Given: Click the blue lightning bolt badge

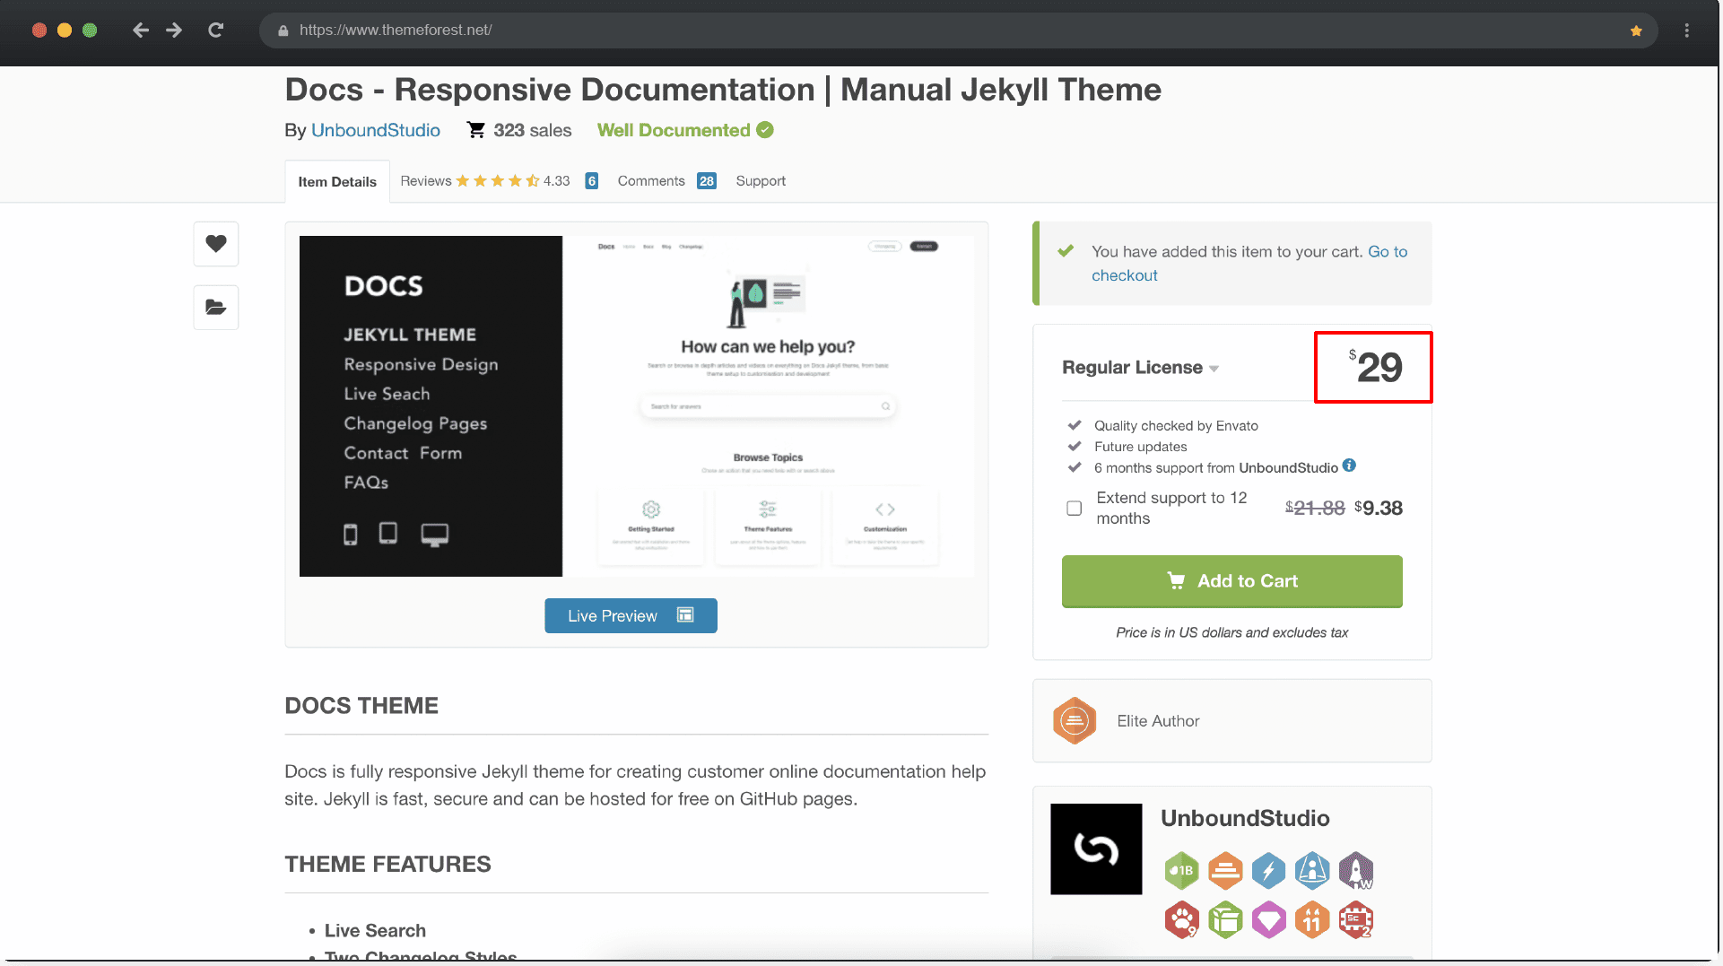Looking at the screenshot, I should [1268, 870].
